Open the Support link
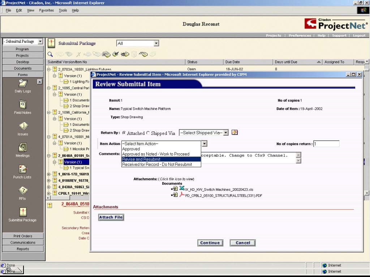Viewport: 370px width, 277px height. (339, 36)
